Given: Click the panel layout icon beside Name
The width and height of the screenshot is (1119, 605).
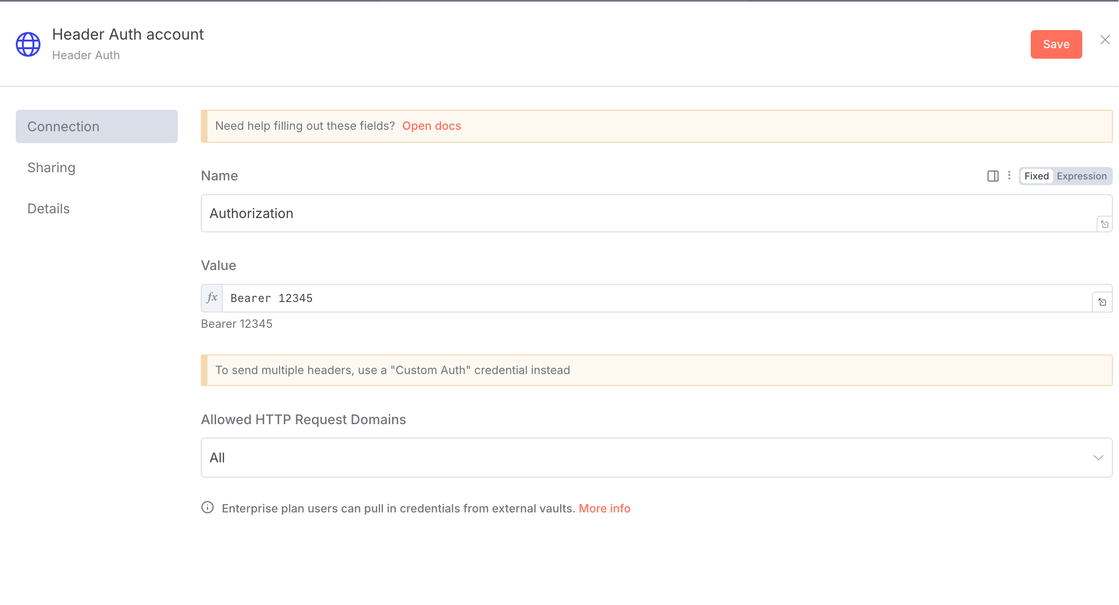Looking at the screenshot, I should pos(993,176).
